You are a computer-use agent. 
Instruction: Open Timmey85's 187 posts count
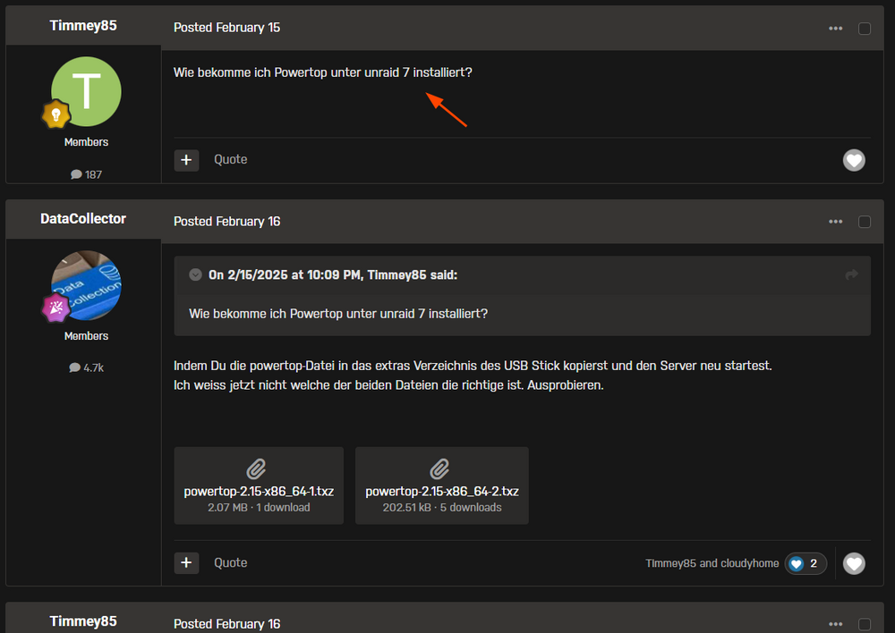pyautogui.click(x=86, y=174)
